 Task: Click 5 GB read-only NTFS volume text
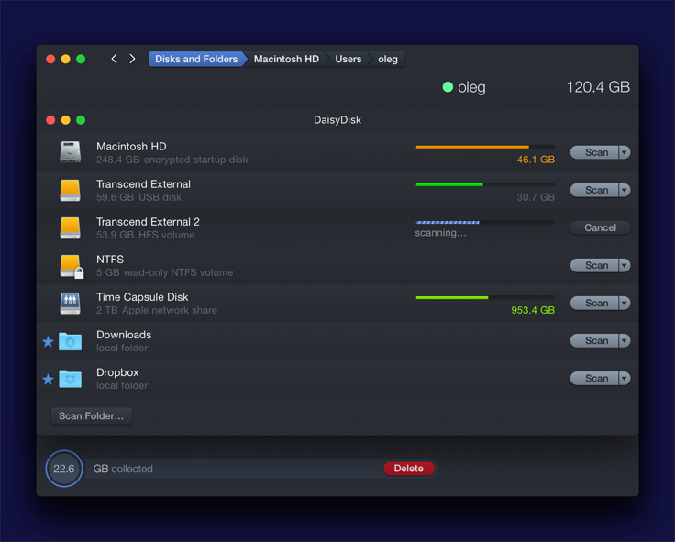tap(164, 272)
